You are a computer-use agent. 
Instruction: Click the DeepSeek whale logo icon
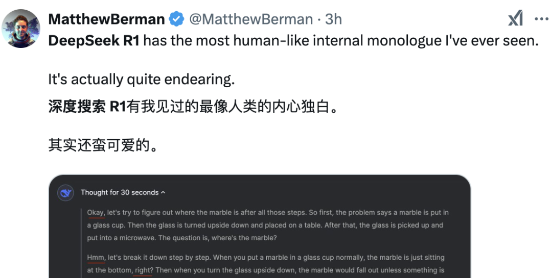click(65, 193)
